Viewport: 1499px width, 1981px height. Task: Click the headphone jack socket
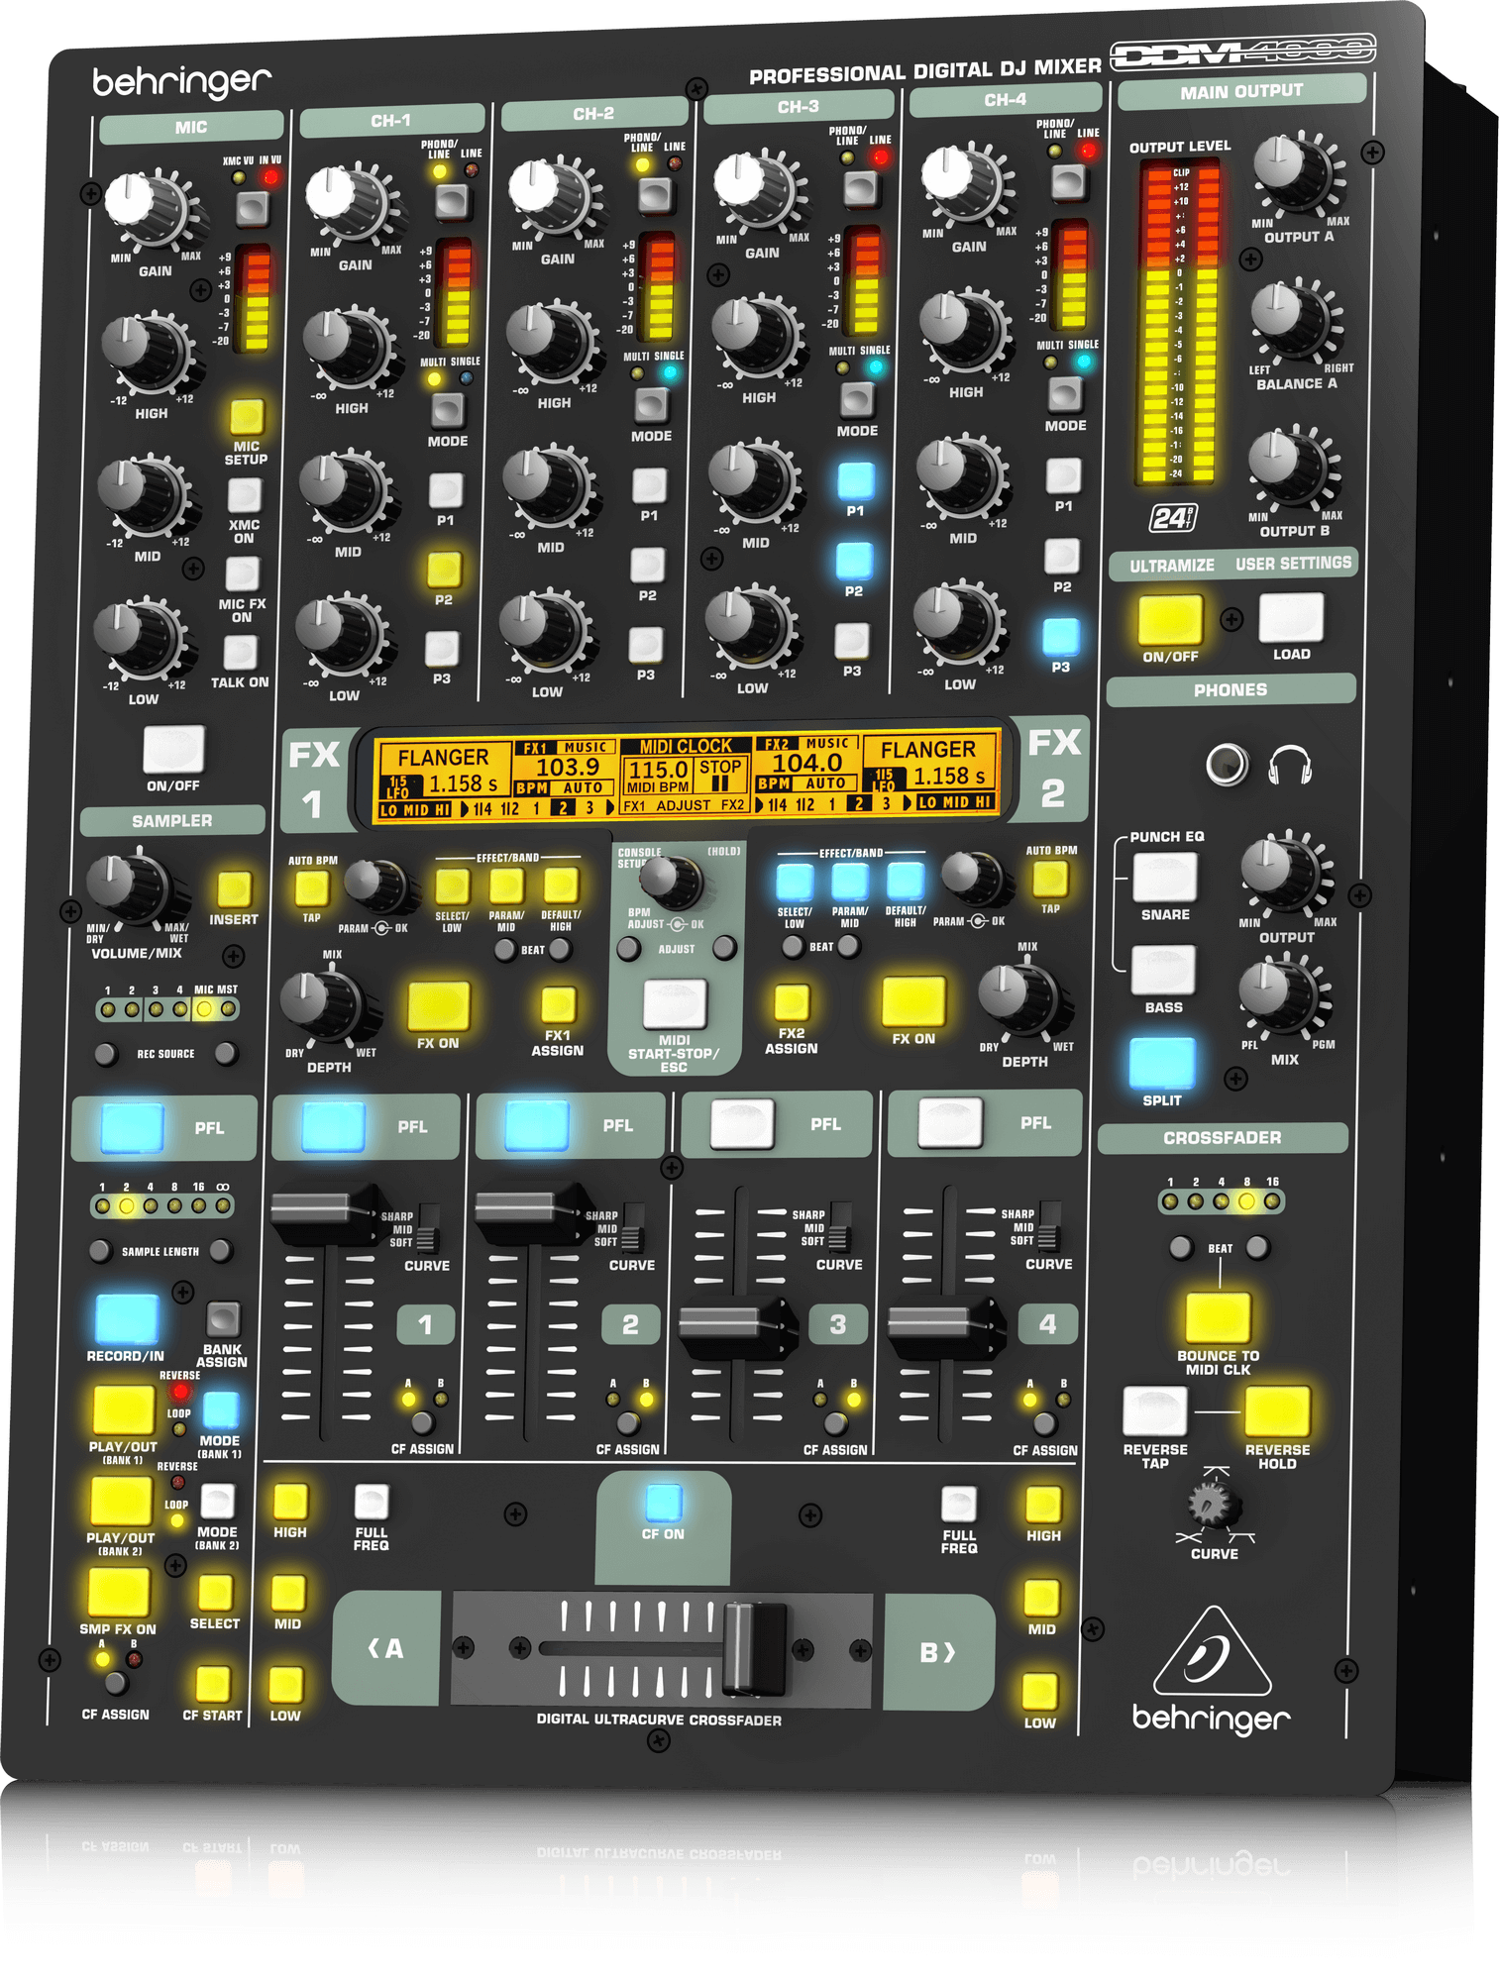point(1227,765)
